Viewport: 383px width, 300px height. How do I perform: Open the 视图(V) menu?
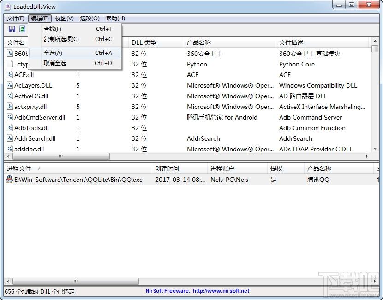tap(64, 18)
